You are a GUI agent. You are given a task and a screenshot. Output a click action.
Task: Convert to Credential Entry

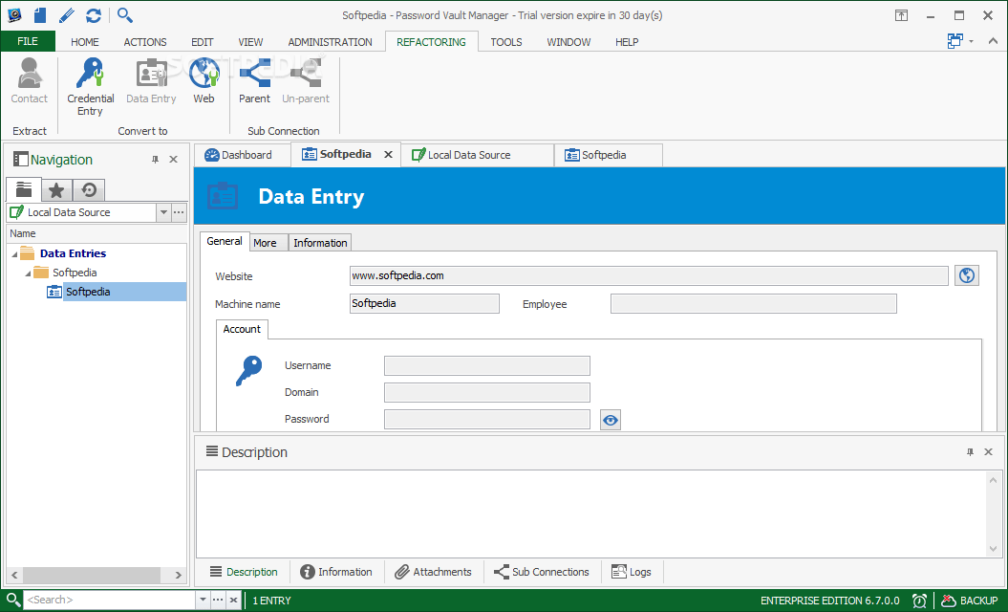pos(90,87)
